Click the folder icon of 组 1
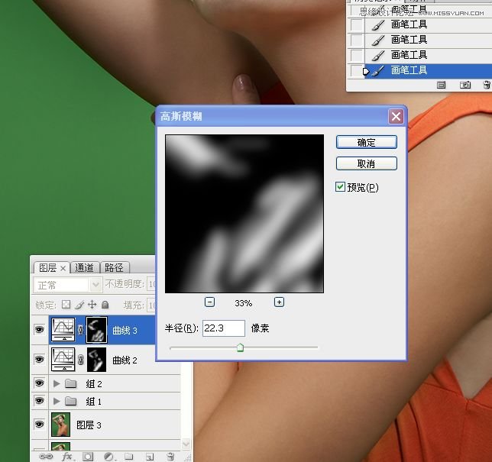Viewport: 492px width, 462px height. tap(71, 401)
